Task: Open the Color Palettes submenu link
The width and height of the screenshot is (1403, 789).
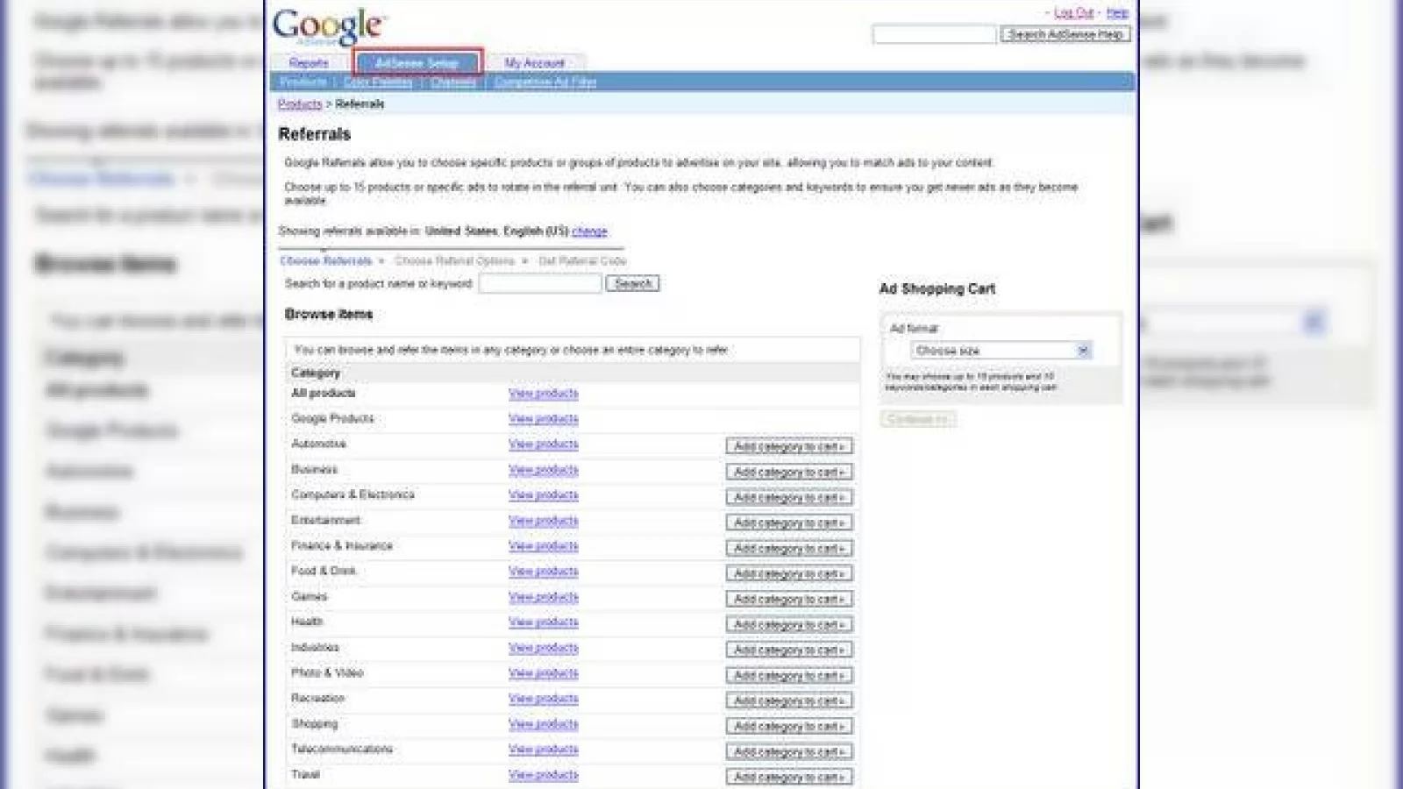Action: pyautogui.click(x=378, y=82)
